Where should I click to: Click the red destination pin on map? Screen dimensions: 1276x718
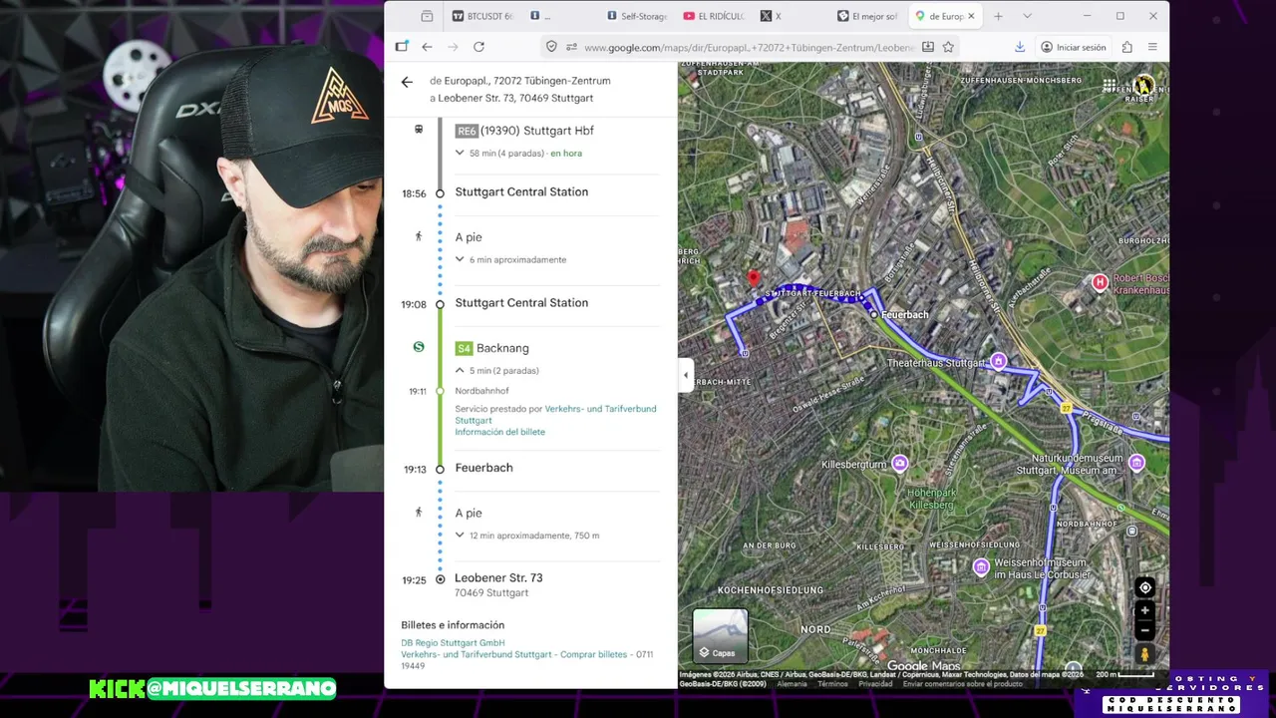point(753,278)
